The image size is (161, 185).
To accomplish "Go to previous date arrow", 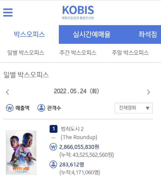I will [x=8, y=92].
